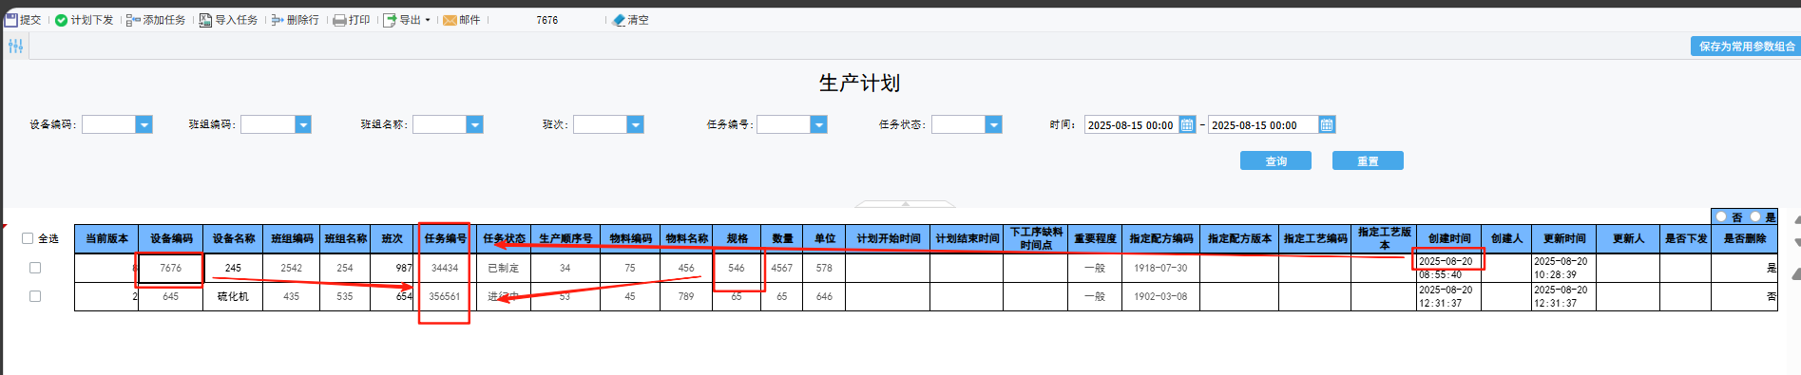Click the 创建时间 column header
Viewport: 1801px width, 375px height.
(1449, 238)
